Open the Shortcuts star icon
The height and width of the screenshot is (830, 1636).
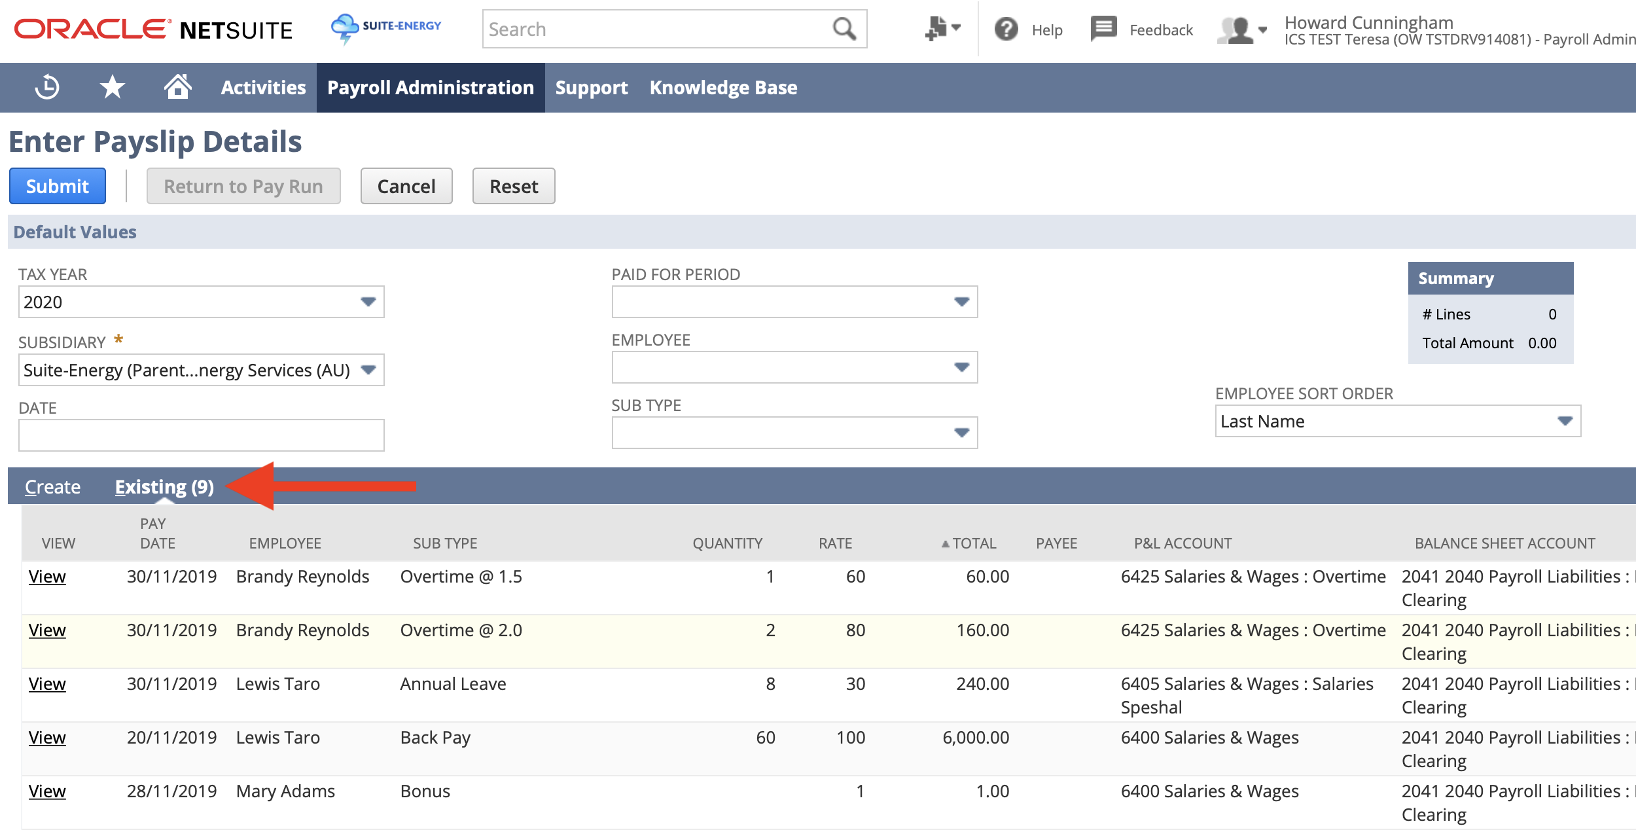(x=111, y=87)
